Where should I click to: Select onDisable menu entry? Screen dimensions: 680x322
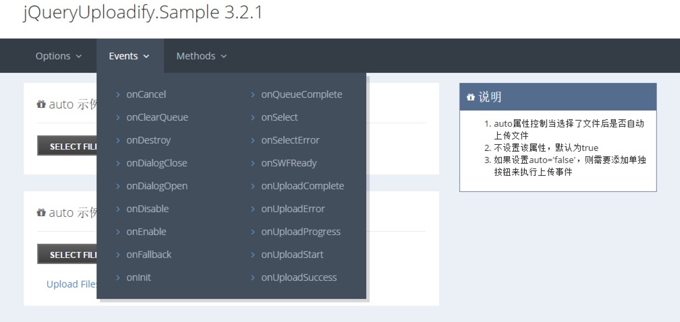coord(148,209)
